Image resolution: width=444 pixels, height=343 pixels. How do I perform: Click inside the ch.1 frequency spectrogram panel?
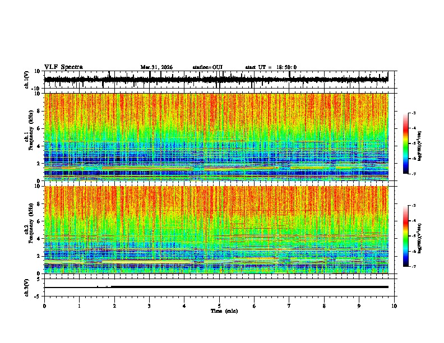(220, 137)
